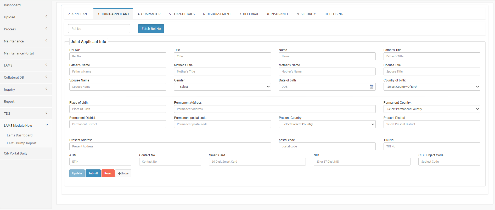Open the Gender dropdown

pyautogui.click(x=222, y=87)
